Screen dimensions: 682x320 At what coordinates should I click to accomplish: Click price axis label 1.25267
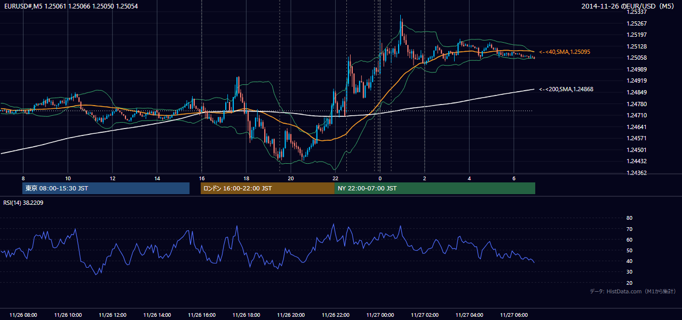637,23
